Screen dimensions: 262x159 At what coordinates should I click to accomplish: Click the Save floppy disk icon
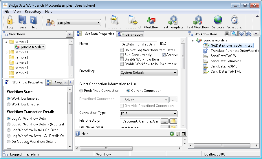pyautogui.click(x=22, y=20)
